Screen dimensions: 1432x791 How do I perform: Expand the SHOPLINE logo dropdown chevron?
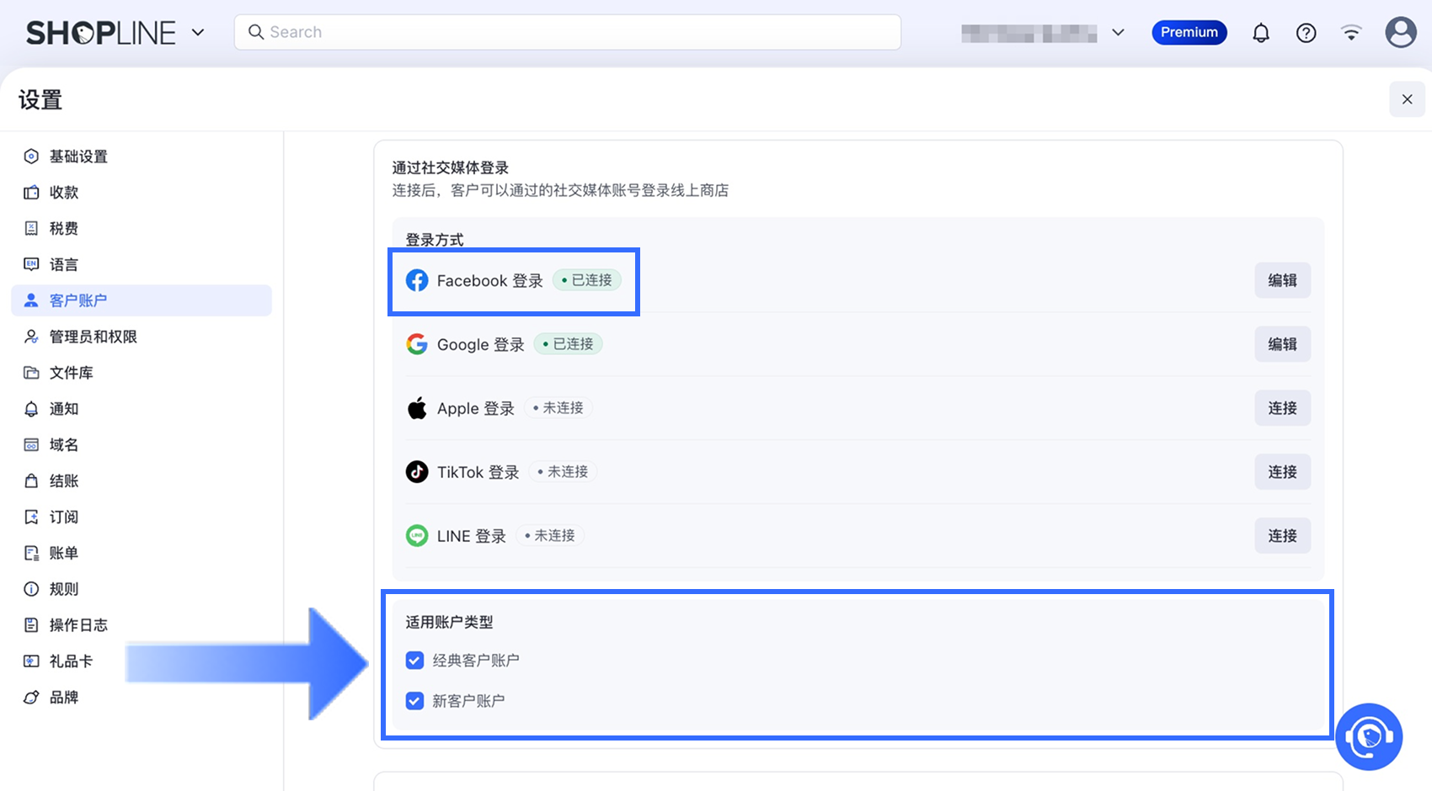point(198,33)
